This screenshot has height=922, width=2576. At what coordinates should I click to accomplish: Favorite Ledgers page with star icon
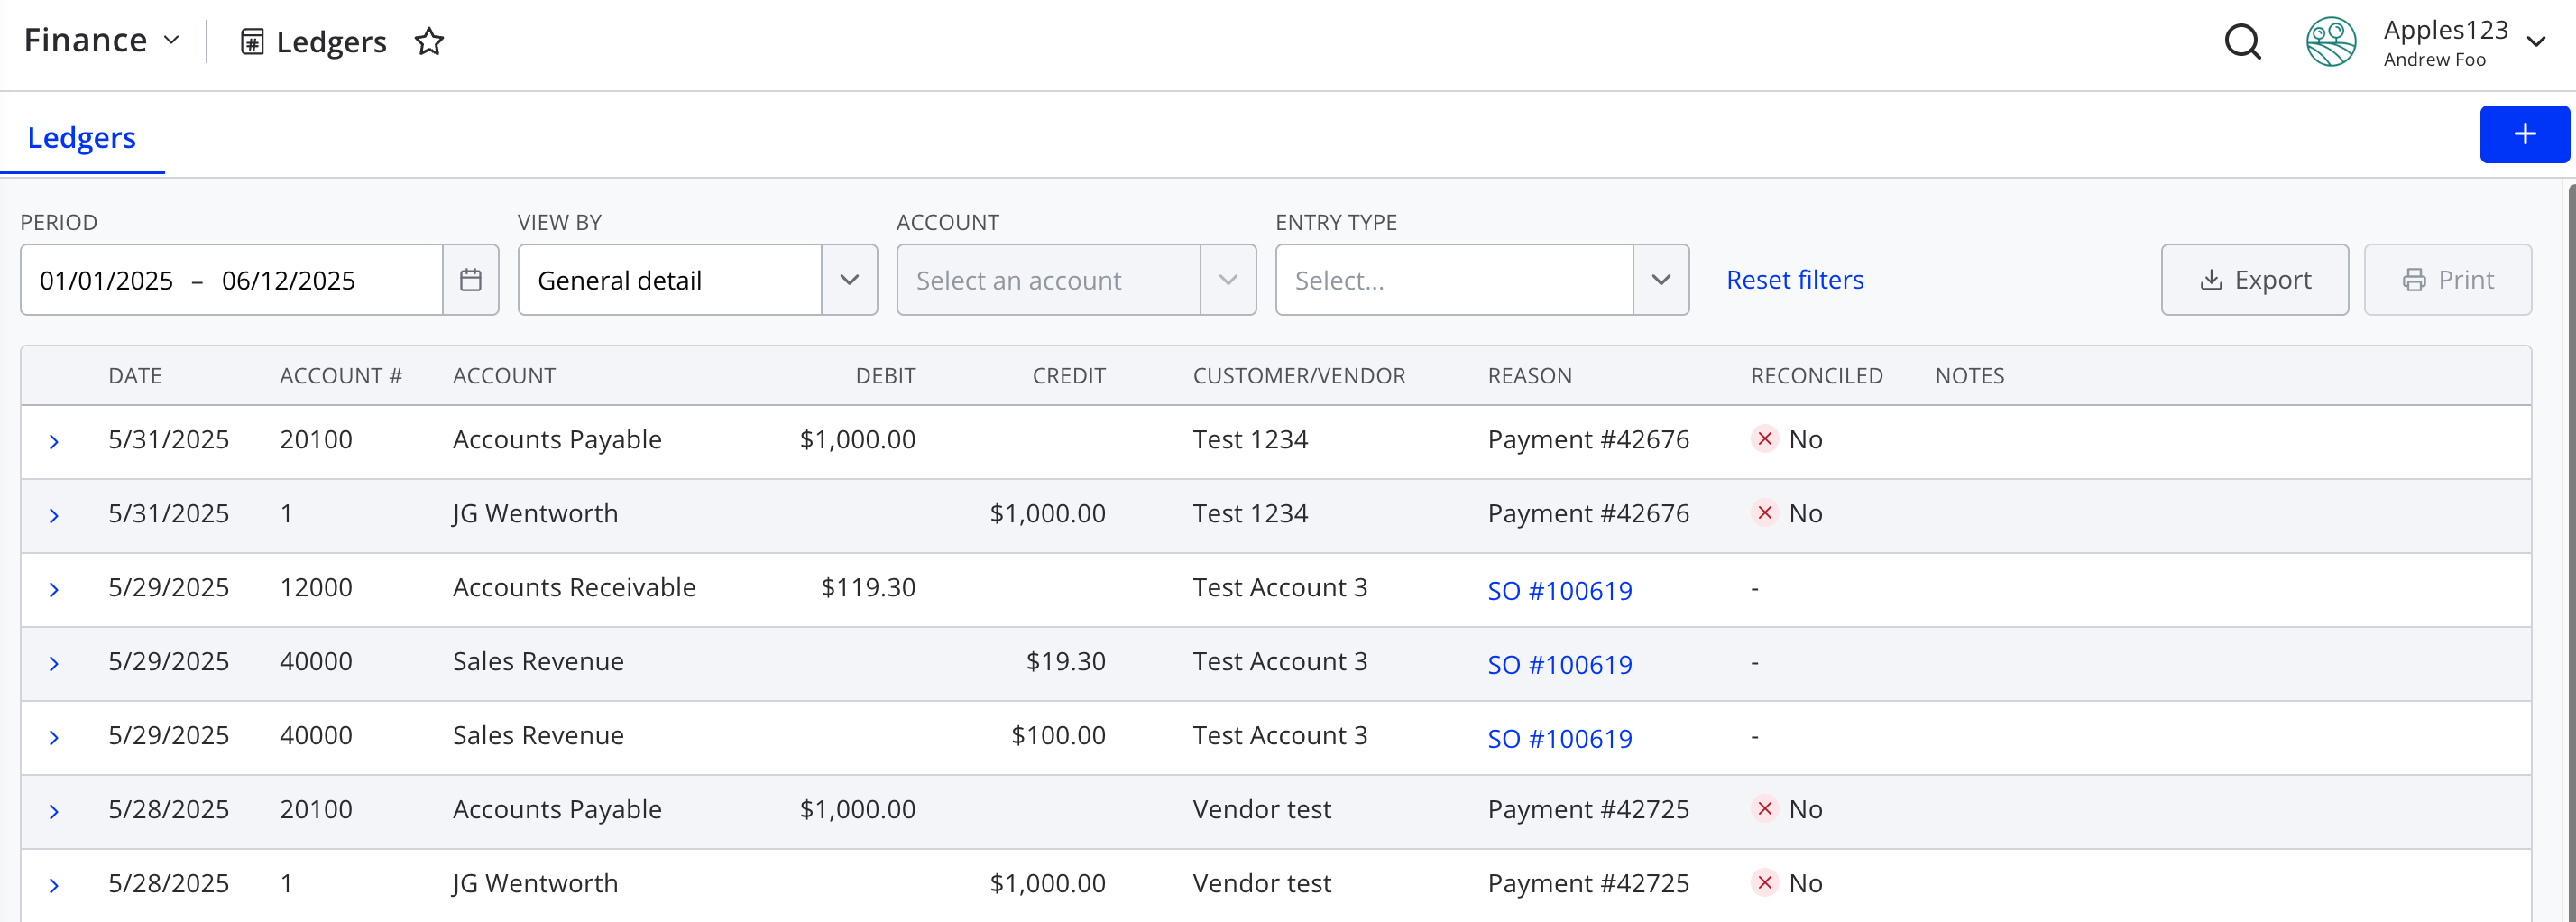tap(429, 42)
